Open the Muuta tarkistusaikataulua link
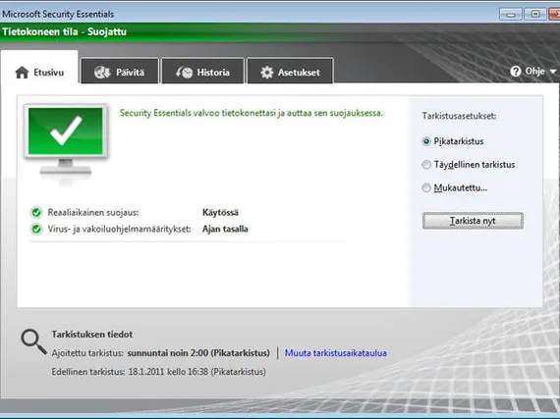Image resolution: width=560 pixels, height=419 pixels. click(335, 353)
